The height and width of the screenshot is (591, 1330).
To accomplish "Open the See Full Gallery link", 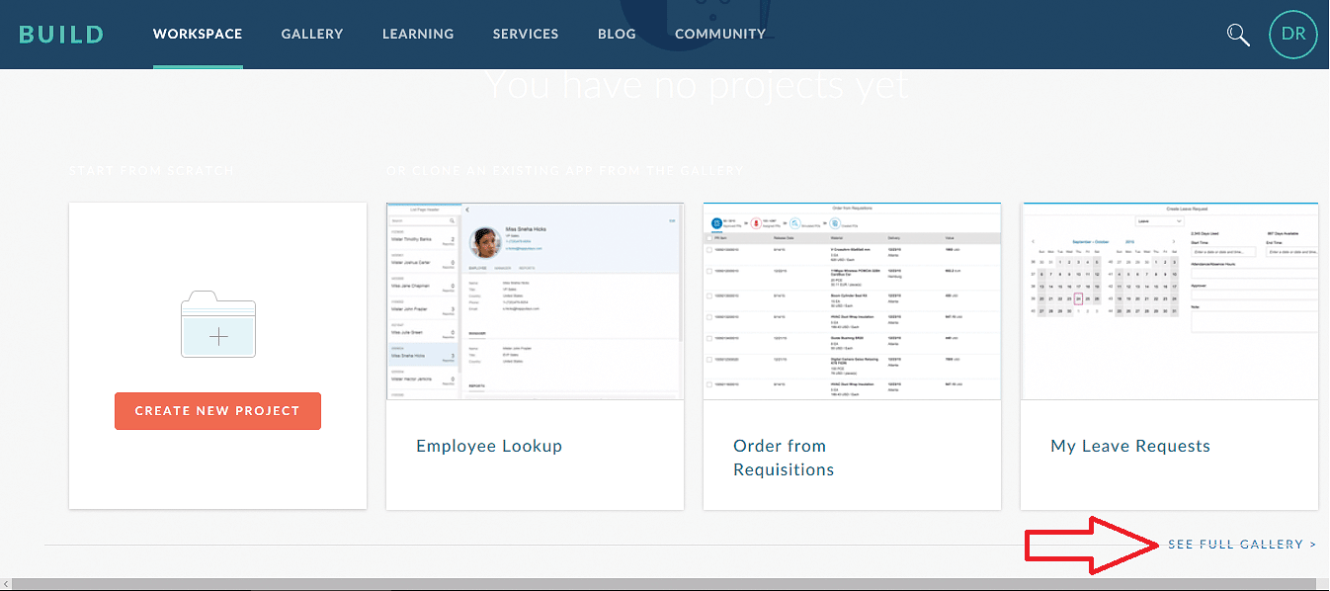I will point(1241,545).
